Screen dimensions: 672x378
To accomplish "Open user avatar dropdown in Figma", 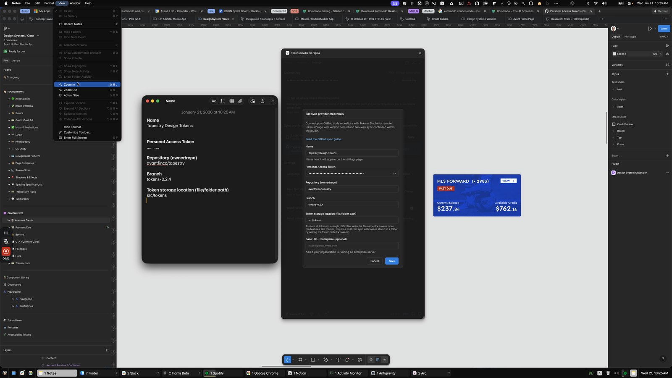I will [x=615, y=29].
